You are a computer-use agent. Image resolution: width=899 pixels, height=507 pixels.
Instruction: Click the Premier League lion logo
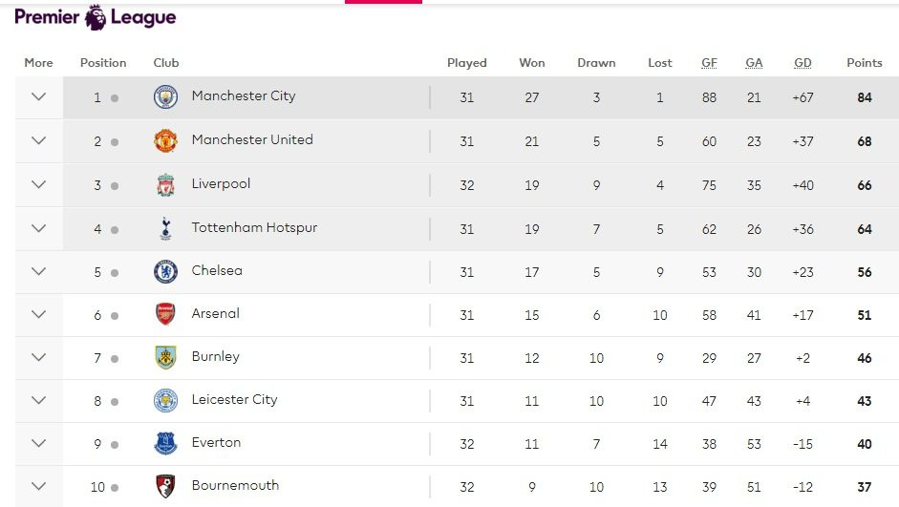[x=96, y=16]
